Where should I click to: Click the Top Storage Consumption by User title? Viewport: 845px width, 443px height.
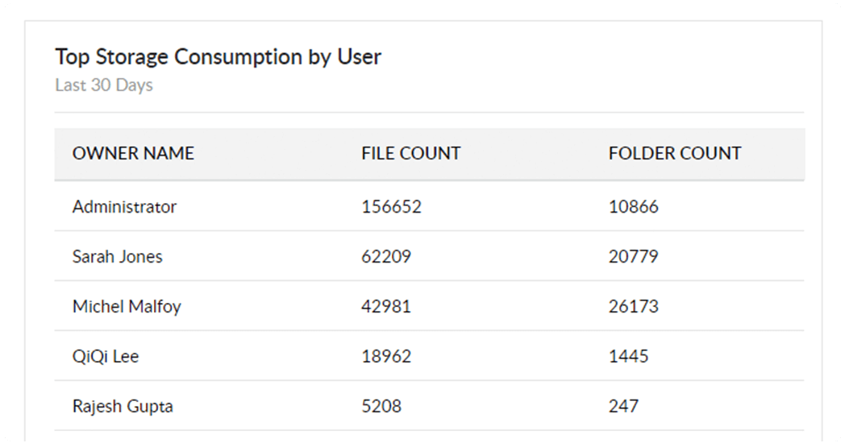(x=218, y=56)
